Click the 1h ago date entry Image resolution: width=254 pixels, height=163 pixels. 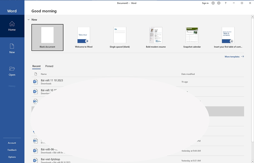click(x=185, y=82)
